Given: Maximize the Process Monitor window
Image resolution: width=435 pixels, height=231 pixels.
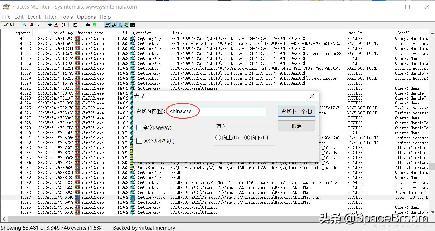Looking at the screenshot, I should pyautogui.click(x=407, y=7).
